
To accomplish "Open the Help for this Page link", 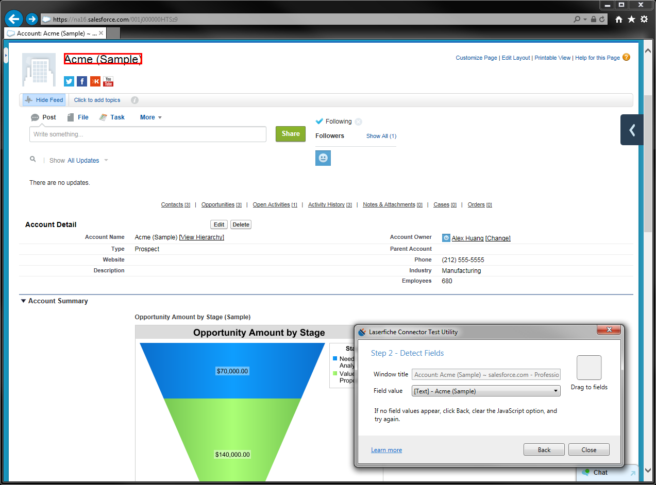I will tap(597, 58).
